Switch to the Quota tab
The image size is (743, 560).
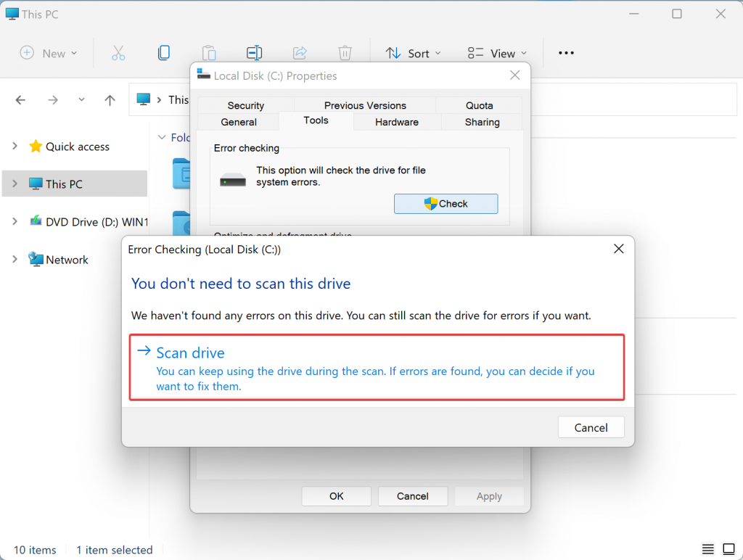point(479,105)
